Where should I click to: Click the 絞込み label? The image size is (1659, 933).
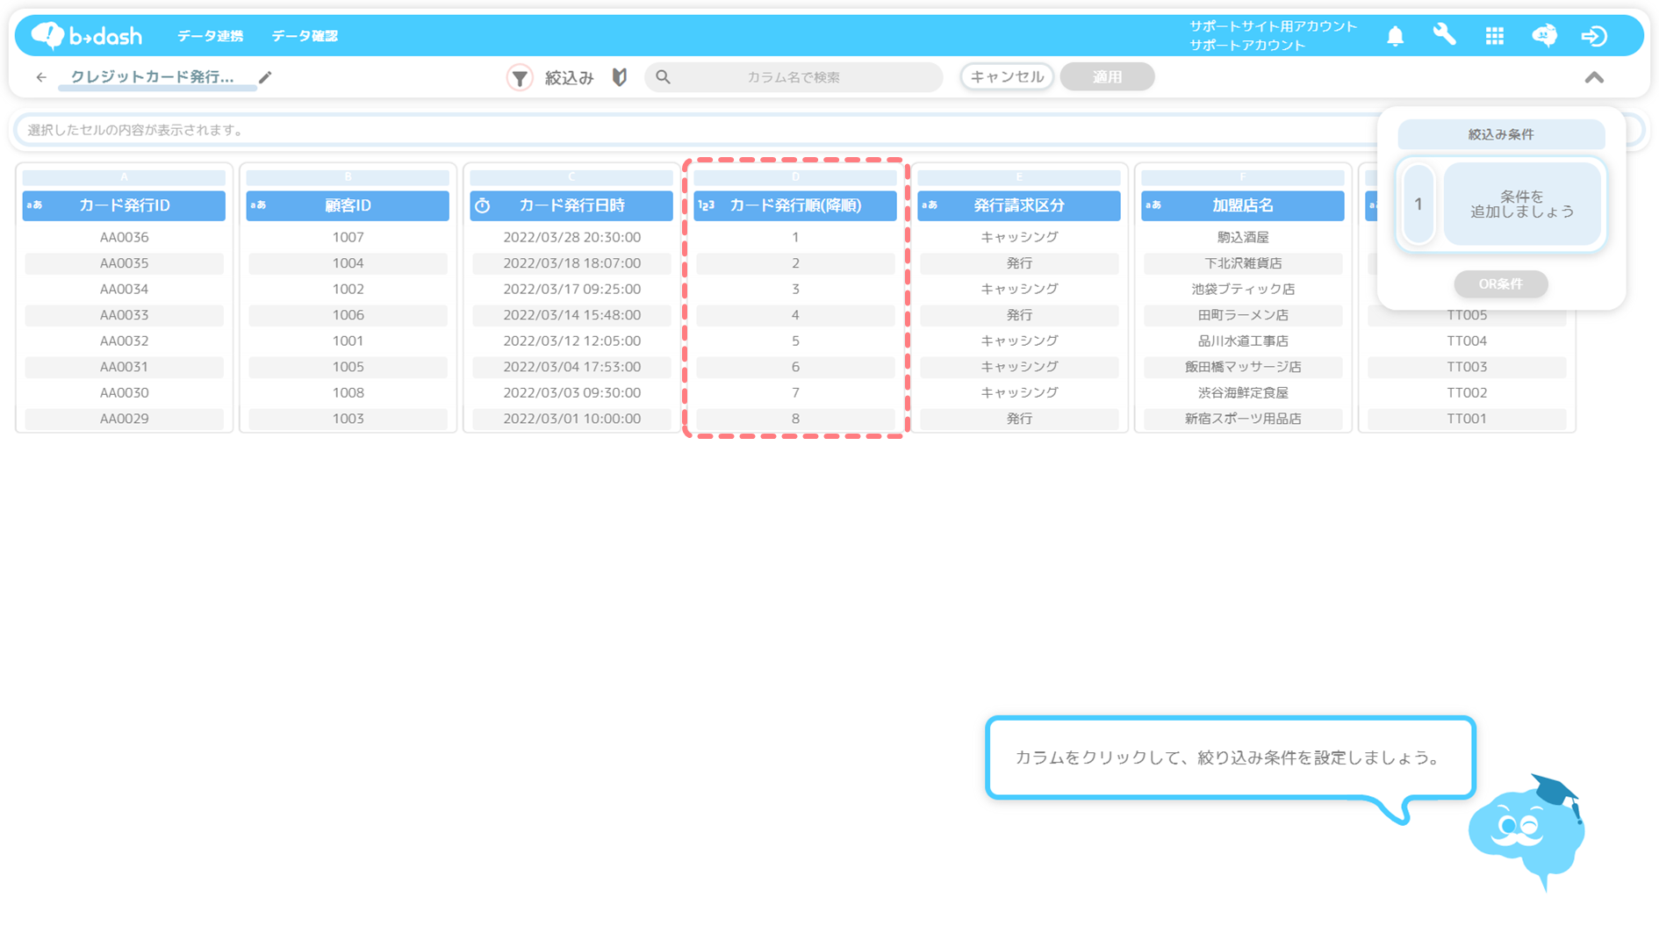tap(569, 77)
